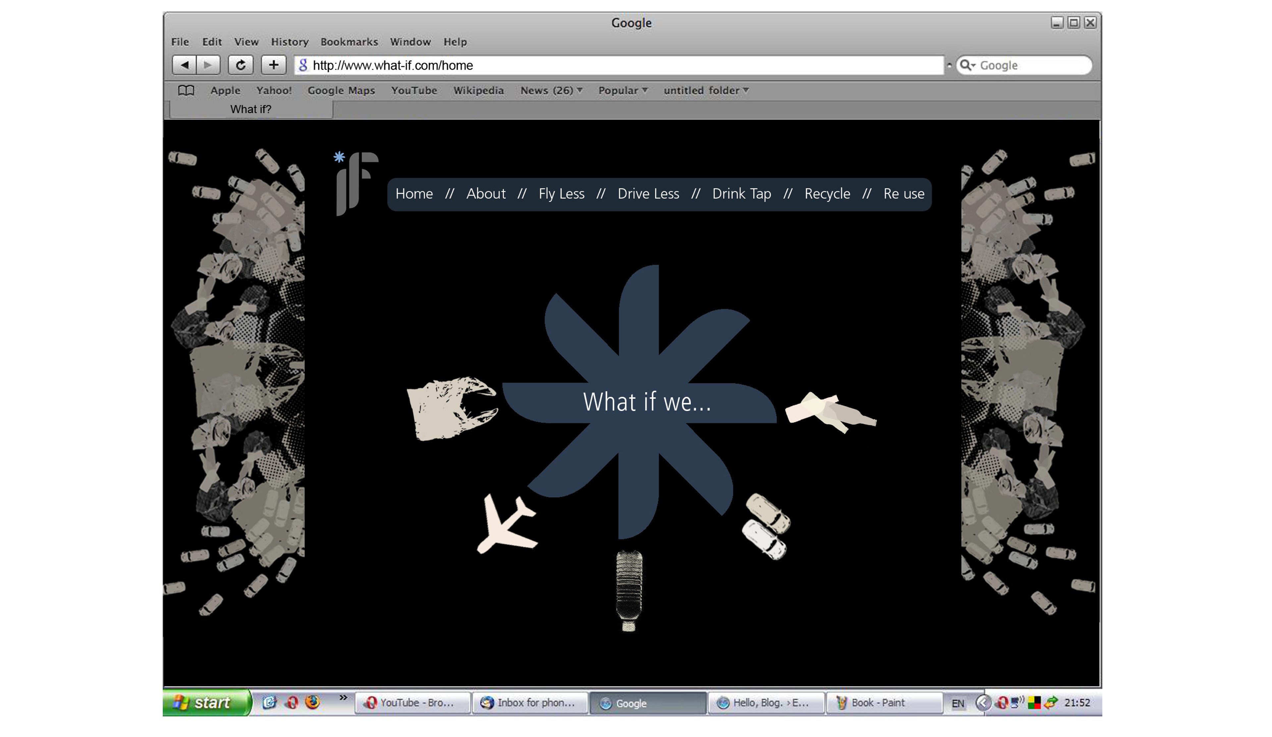Viewport: 1272px width, 737px height.
Task: Open the Bookmarks menu
Action: (x=349, y=42)
